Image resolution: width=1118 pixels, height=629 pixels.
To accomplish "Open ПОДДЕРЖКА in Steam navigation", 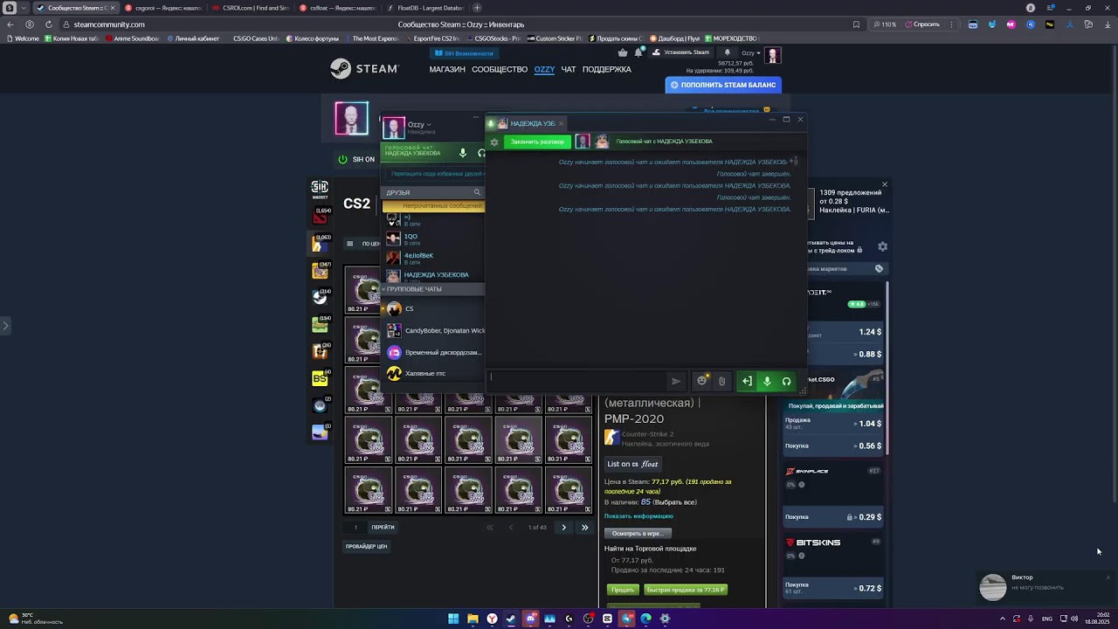I will (x=606, y=69).
